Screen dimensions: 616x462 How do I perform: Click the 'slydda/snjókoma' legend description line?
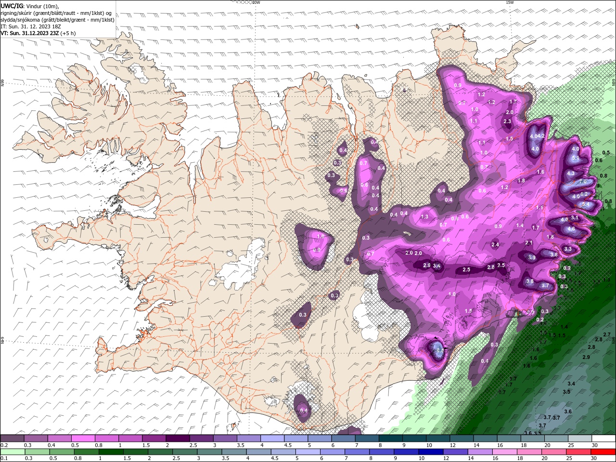(x=57, y=20)
